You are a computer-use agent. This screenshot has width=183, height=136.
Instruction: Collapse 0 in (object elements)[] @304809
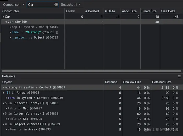click(3, 124)
